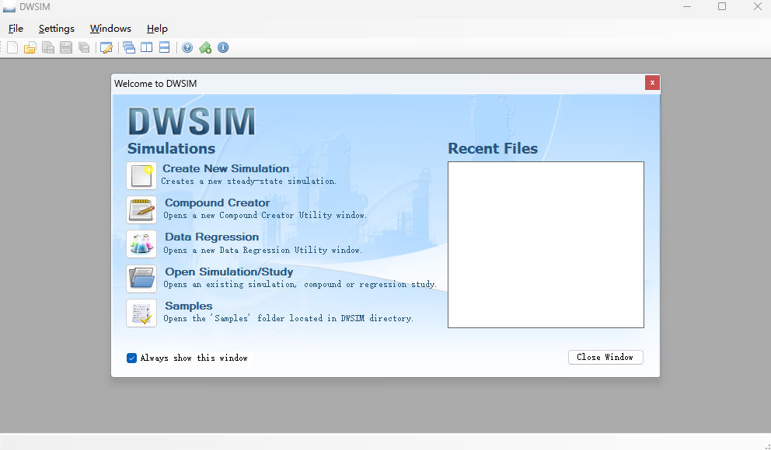Open the Settings menu
This screenshot has height=450, width=771.
pyautogui.click(x=57, y=29)
